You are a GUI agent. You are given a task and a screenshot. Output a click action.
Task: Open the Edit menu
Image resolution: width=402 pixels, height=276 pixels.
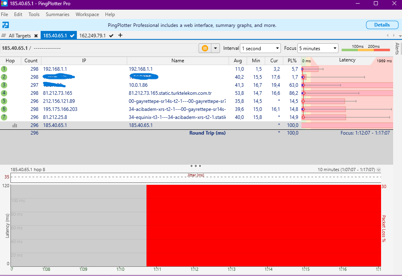[18, 14]
